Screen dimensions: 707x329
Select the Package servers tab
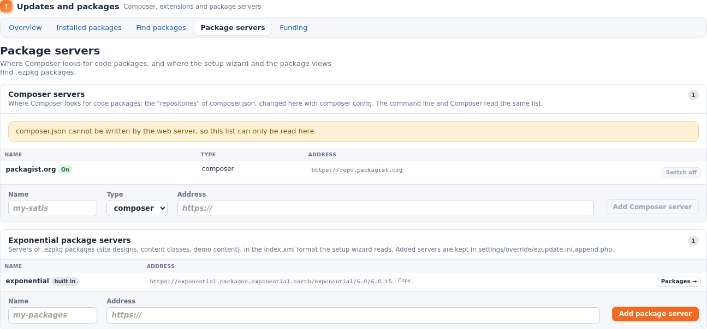[x=233, y=27]
